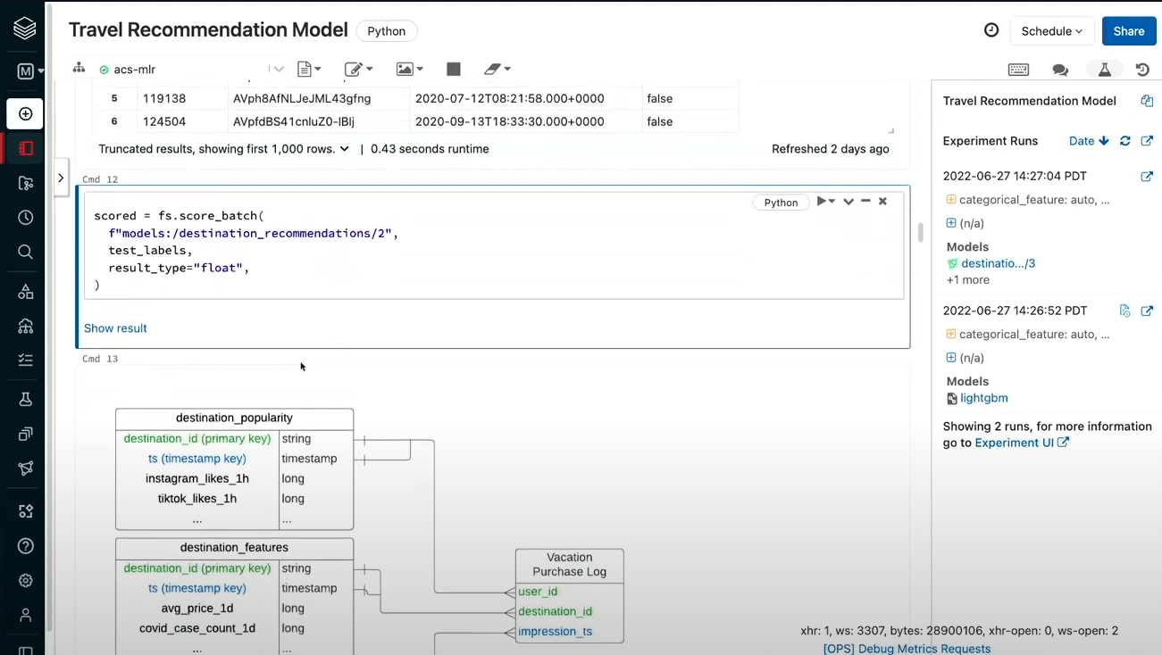The height and width of the screenshot is (655, 1162).
Task: Delete cell Cmd 12 with the X icon
Action: click(882, 202)
